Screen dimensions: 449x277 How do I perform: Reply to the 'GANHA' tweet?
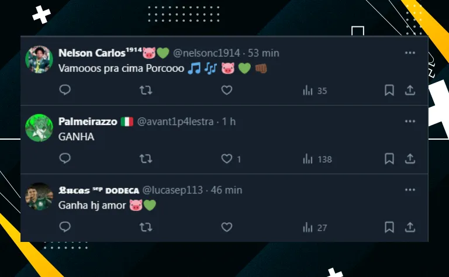(x=65, y=158)
